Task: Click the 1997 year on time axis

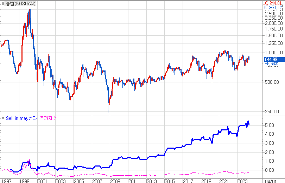Action: click(6, 181)
